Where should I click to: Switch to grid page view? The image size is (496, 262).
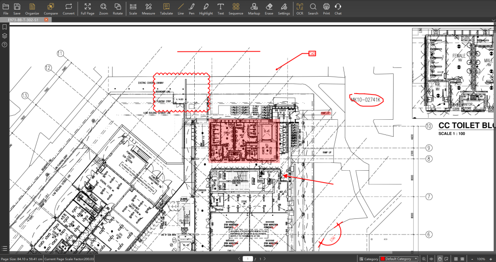(x=456, y=259)
